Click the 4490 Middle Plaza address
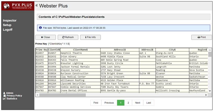Screen dimensions: 214x111 pyautogui.click(x=120, y=56)
